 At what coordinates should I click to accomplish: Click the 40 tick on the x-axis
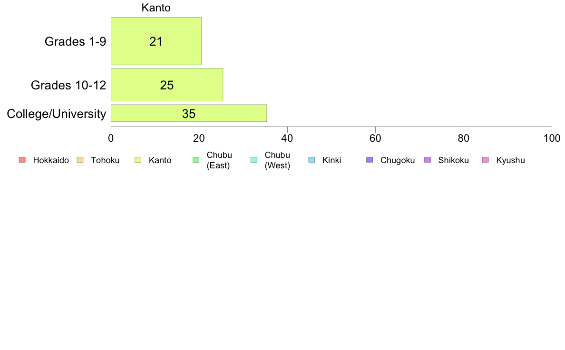(287, 138)
